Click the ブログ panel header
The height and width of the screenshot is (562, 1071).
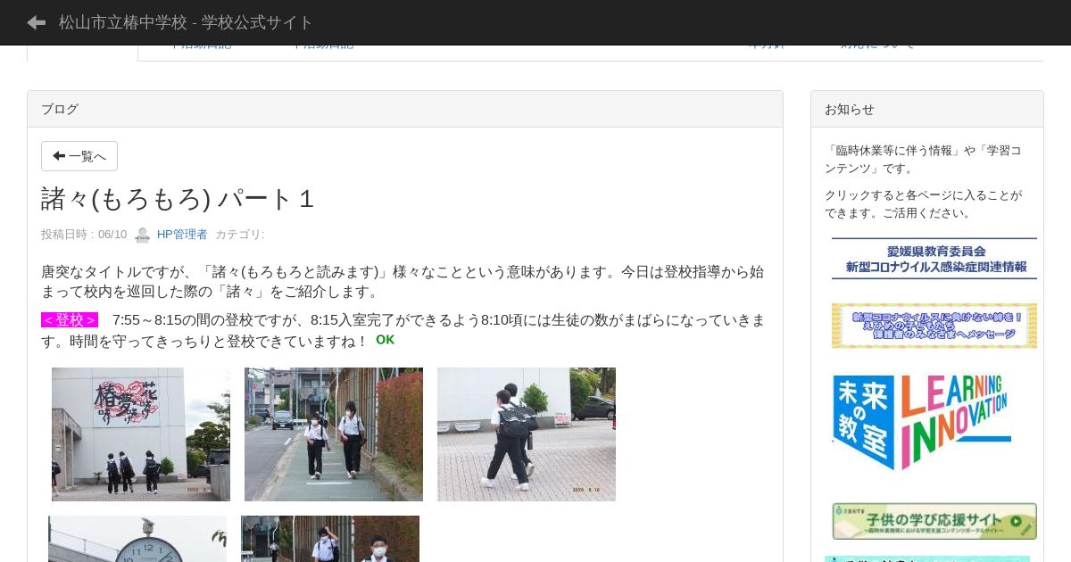point(405,109)
